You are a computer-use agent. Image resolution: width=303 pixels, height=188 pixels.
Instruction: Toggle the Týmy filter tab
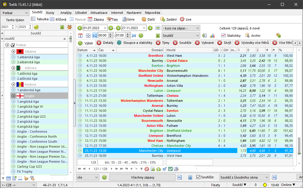click(163, 43)
